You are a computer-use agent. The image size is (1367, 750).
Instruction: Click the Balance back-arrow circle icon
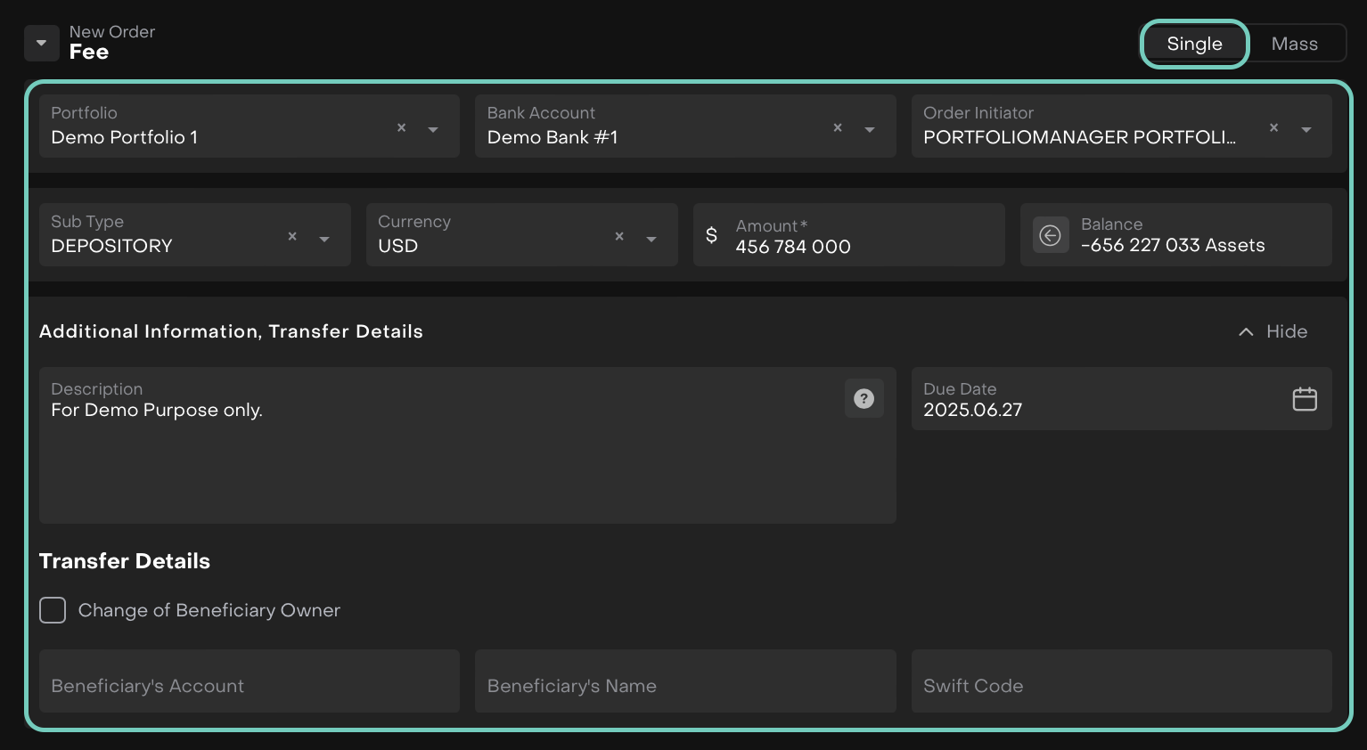click(1051, 236)
